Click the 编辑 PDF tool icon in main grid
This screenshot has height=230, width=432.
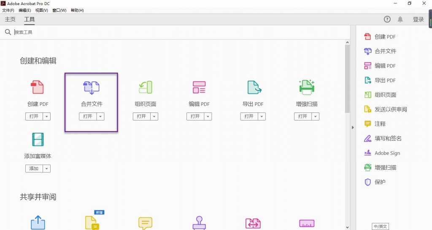[199, 87]
